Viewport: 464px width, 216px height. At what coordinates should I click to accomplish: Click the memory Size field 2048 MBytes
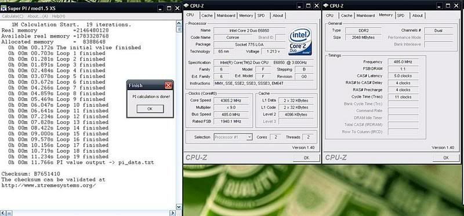[x=364, y=38]
